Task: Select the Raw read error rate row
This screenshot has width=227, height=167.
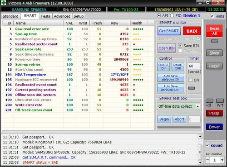Action: click(x=79, y=29)
